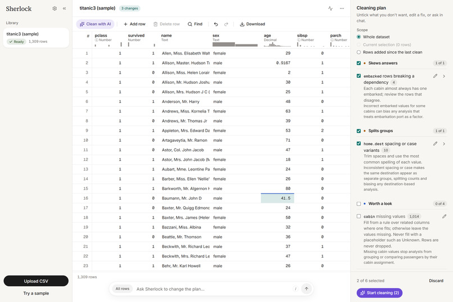Click the Ready status badge
453x302 pixels.
pyautogui.click(x=16, y=42)
